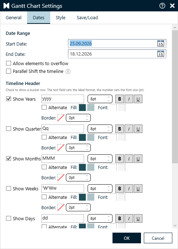The image size is (178, 249).
Task: Toggle Italic for the Quarters row
Action: 129,129
